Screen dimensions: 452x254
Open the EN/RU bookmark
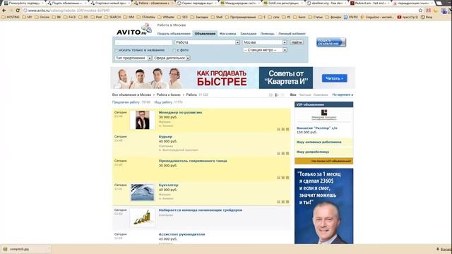tap(351, 17)
